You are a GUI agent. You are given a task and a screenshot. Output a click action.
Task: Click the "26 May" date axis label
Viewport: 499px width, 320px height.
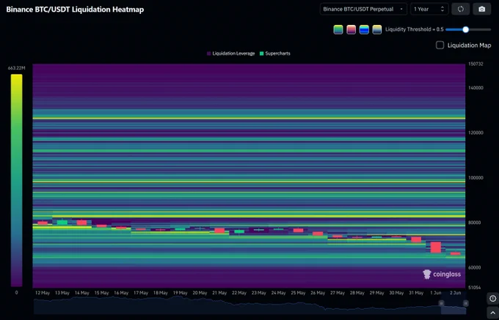click(318, 293)
